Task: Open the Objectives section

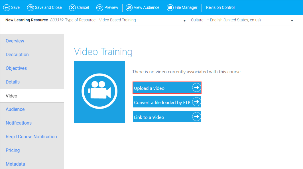Action: tap(16, 68)
